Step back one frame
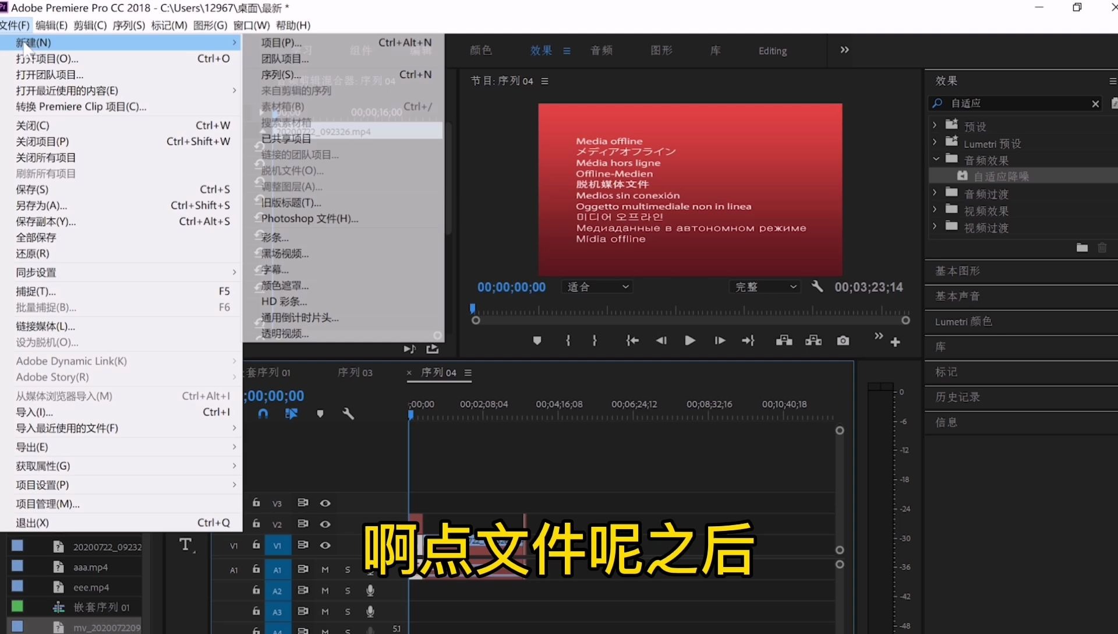1118x634 pixels. 661,341
